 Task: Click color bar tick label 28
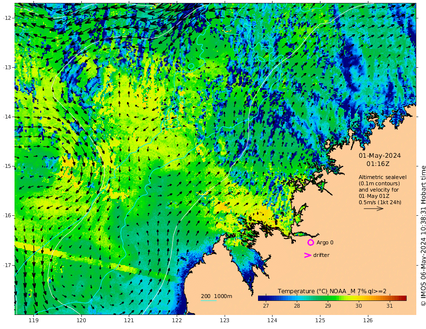297,306
